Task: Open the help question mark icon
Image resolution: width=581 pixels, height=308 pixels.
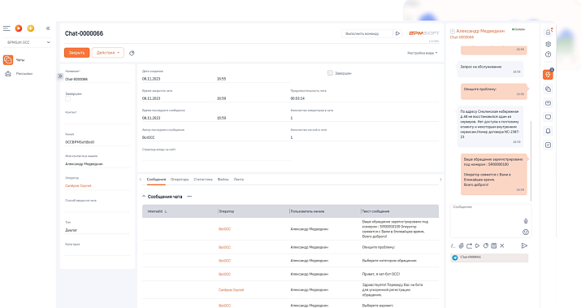Action: click(x=548, y=54)
